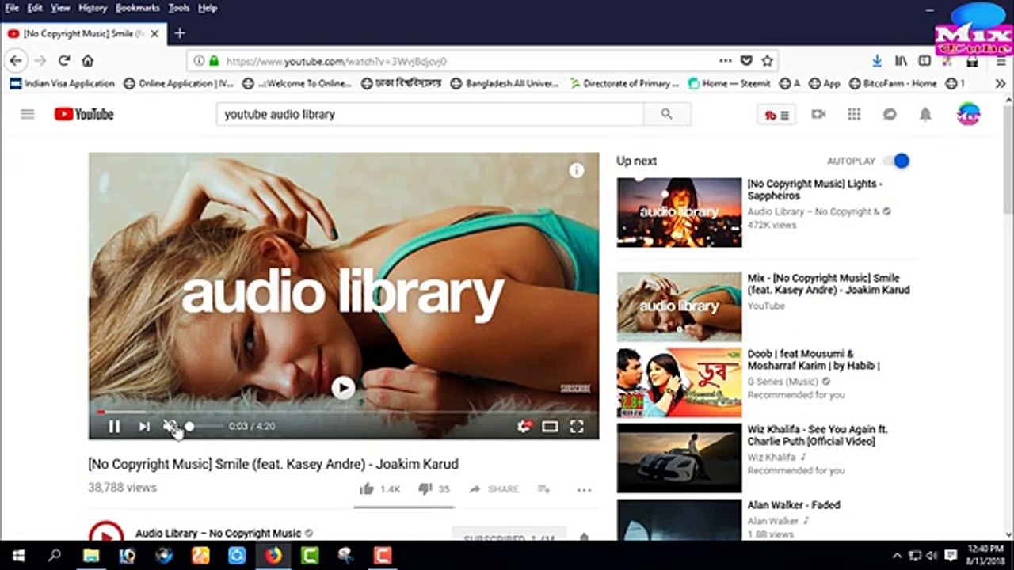Go to the Firefox home page
This screenshot has height=570, width=1014.
pos(88,60)
